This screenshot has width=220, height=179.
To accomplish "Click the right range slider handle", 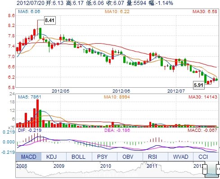I will [218, 169].
